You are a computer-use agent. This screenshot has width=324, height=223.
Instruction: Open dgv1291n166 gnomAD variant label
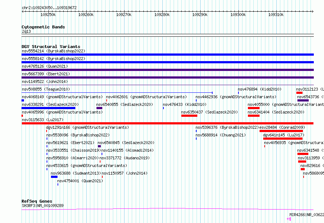point(87,127)
